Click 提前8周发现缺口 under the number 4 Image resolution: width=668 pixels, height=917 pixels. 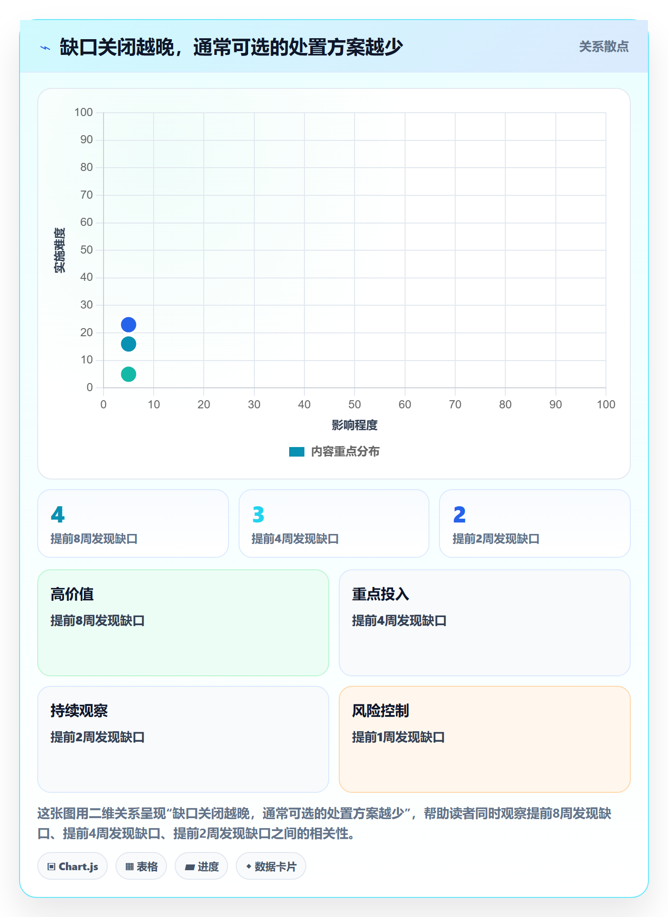pyautogui.click(x=94, y=539)
